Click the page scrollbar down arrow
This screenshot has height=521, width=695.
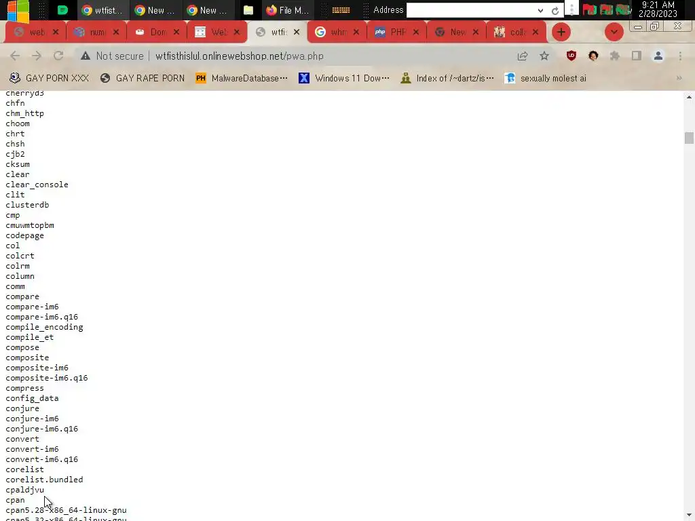(x=689, y=516)
